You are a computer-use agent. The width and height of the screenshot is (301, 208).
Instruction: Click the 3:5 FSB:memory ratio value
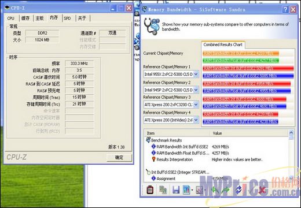pyautogui.click(x=79, y=70)
